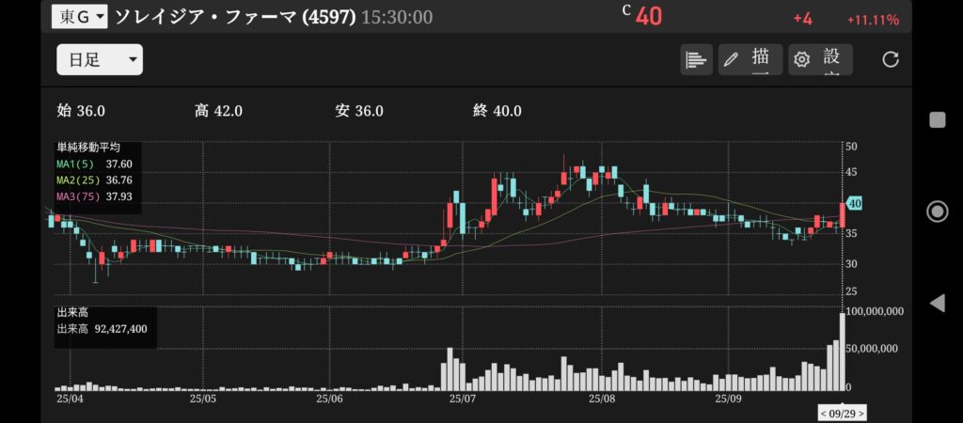This screenshot has width=963, height=423.
Task: Tap the current price tag 40 on axis
Action: click(x=855, y=203)
